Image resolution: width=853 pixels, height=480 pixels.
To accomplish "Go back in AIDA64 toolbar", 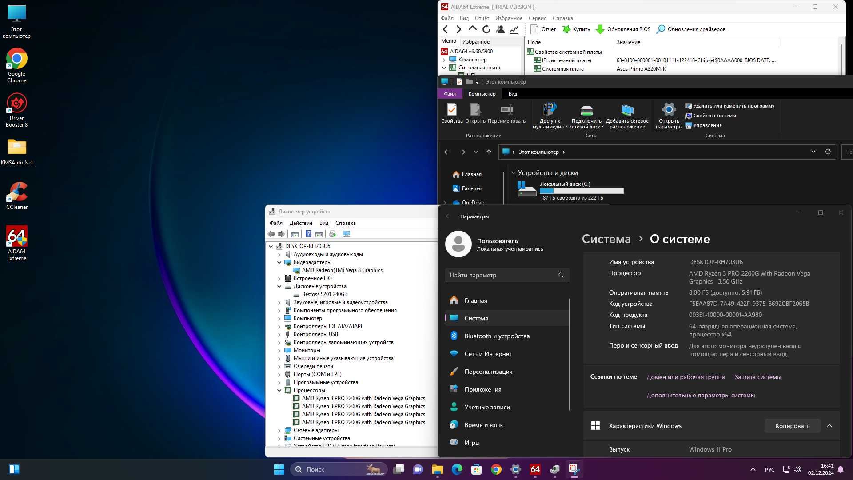I will [445, 29].
